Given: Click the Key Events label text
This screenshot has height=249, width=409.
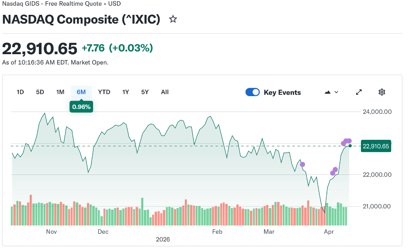Looking at the screenshot, I should [x=282, y=93].
